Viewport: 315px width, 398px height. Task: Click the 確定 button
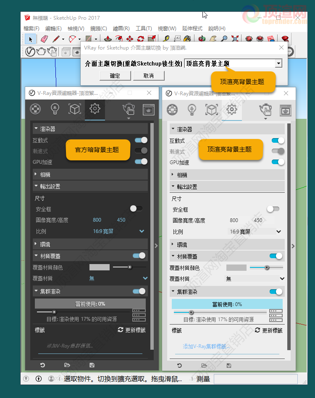point(115,76)
